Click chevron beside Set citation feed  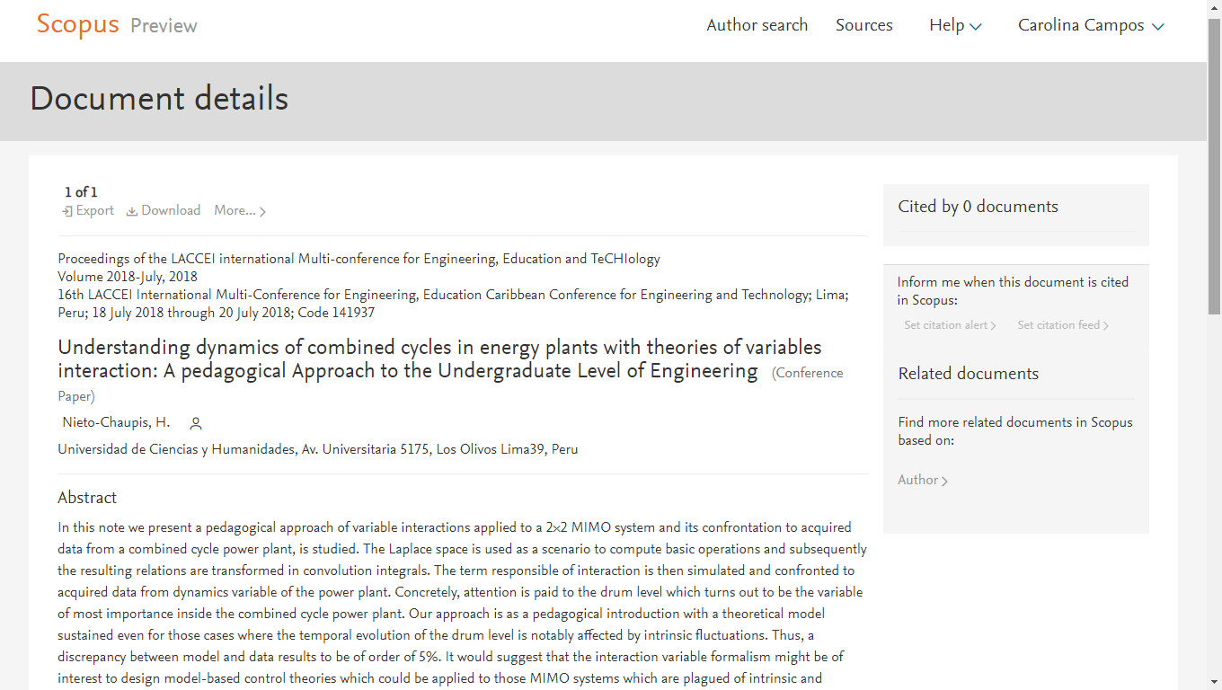[1106, 326]
